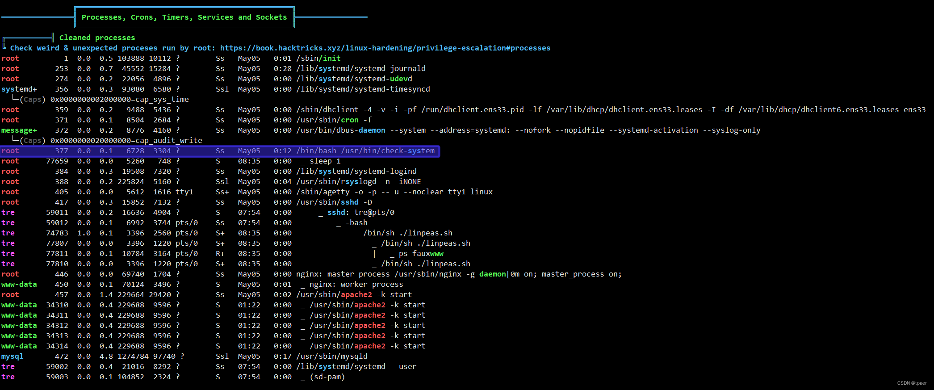Click the '(sd-pam)' process entry
Image resolution: width=934 pixels, height=390 pixels.
327,377
